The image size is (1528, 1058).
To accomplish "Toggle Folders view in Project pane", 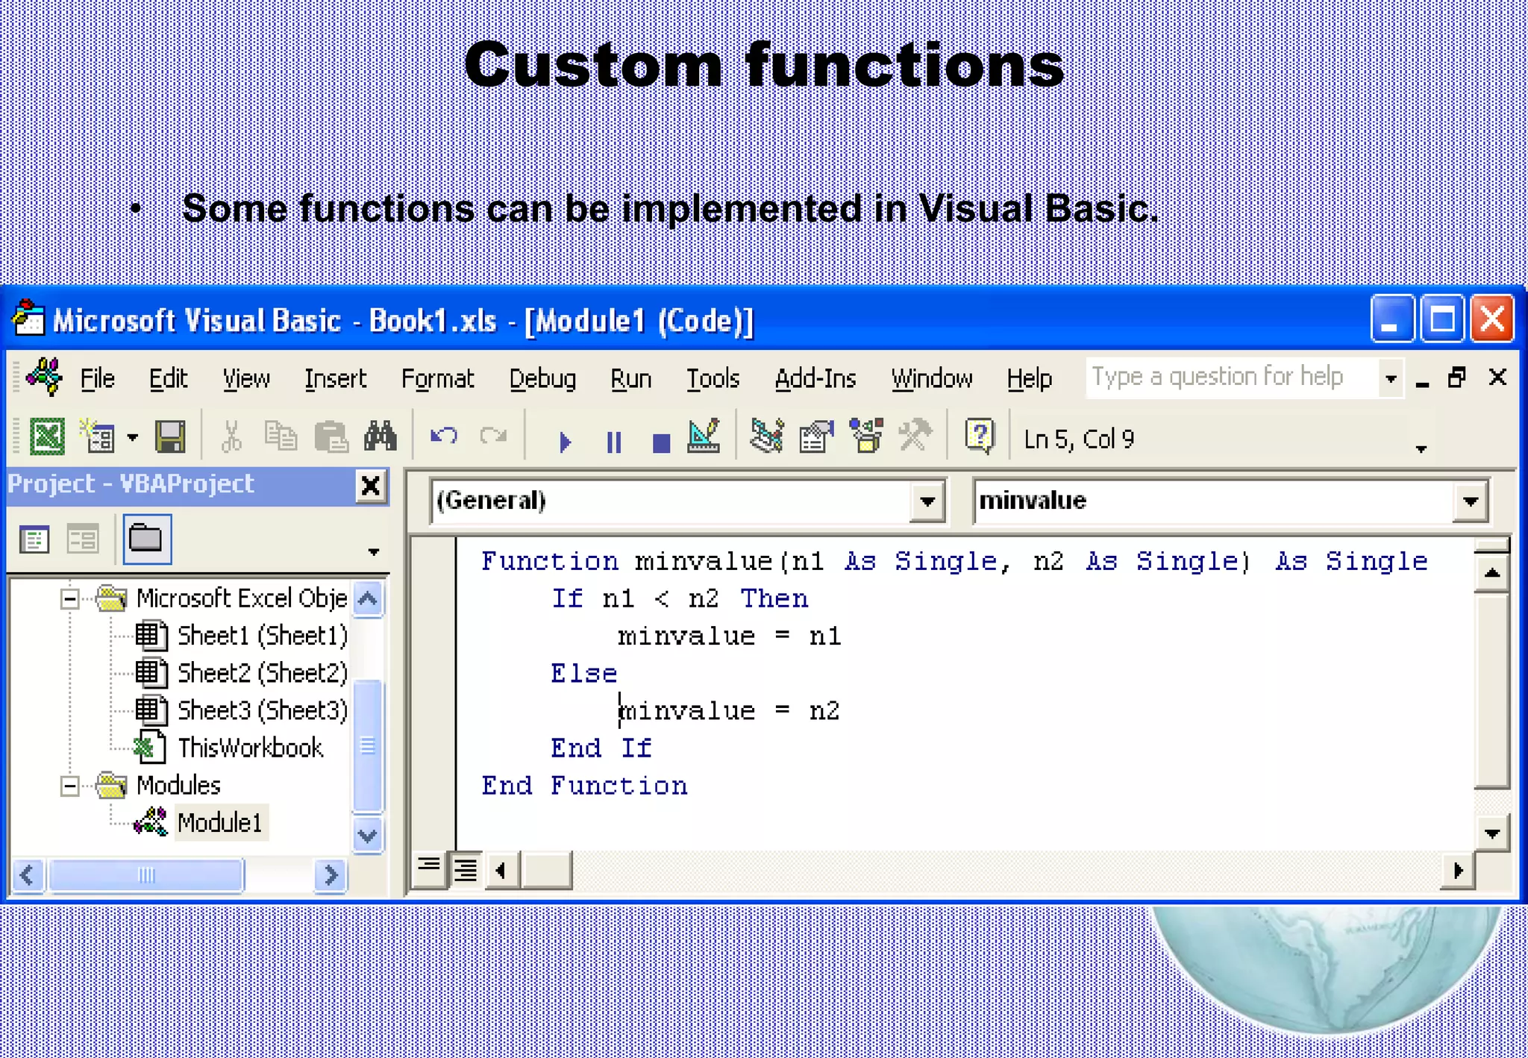I will click(x=146, y=538).
